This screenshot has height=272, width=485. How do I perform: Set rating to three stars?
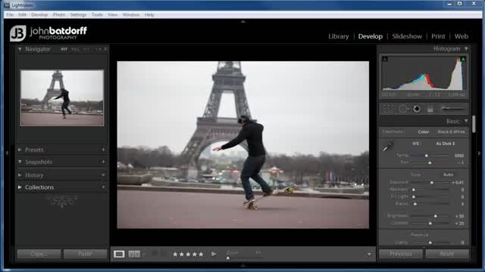coord(188,255)
